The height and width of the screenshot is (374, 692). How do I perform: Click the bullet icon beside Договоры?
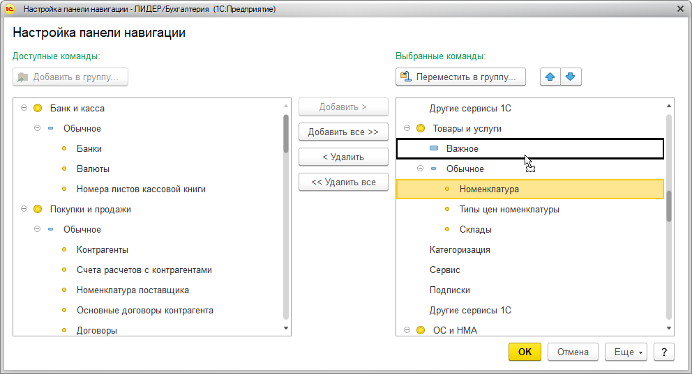[64, 330]
